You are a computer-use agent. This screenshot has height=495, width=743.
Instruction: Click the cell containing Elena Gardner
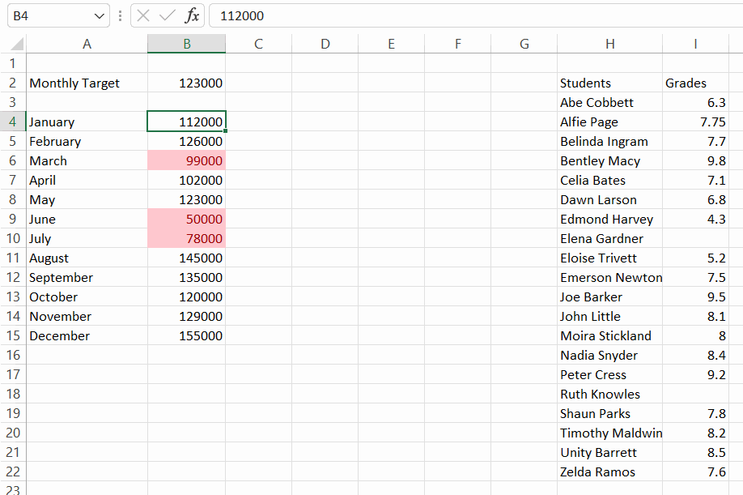tap(609, 238)
